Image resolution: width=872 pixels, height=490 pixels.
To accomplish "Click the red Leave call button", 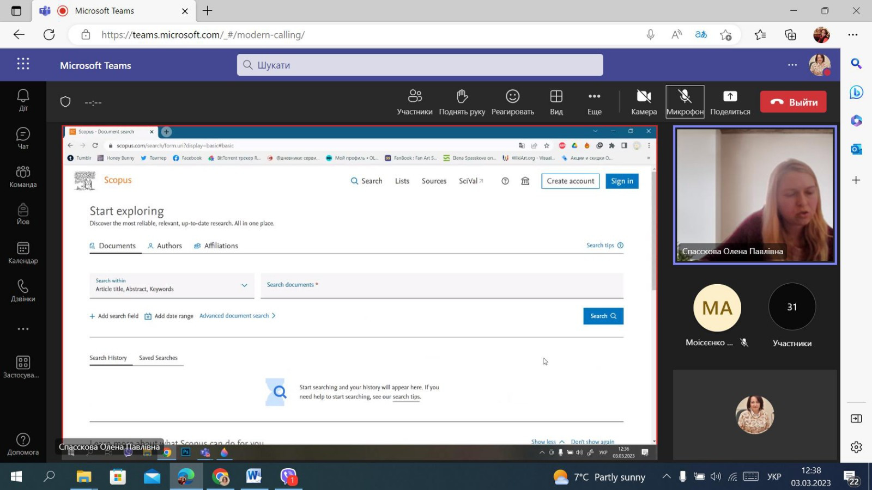I will (x=793, y=102).
